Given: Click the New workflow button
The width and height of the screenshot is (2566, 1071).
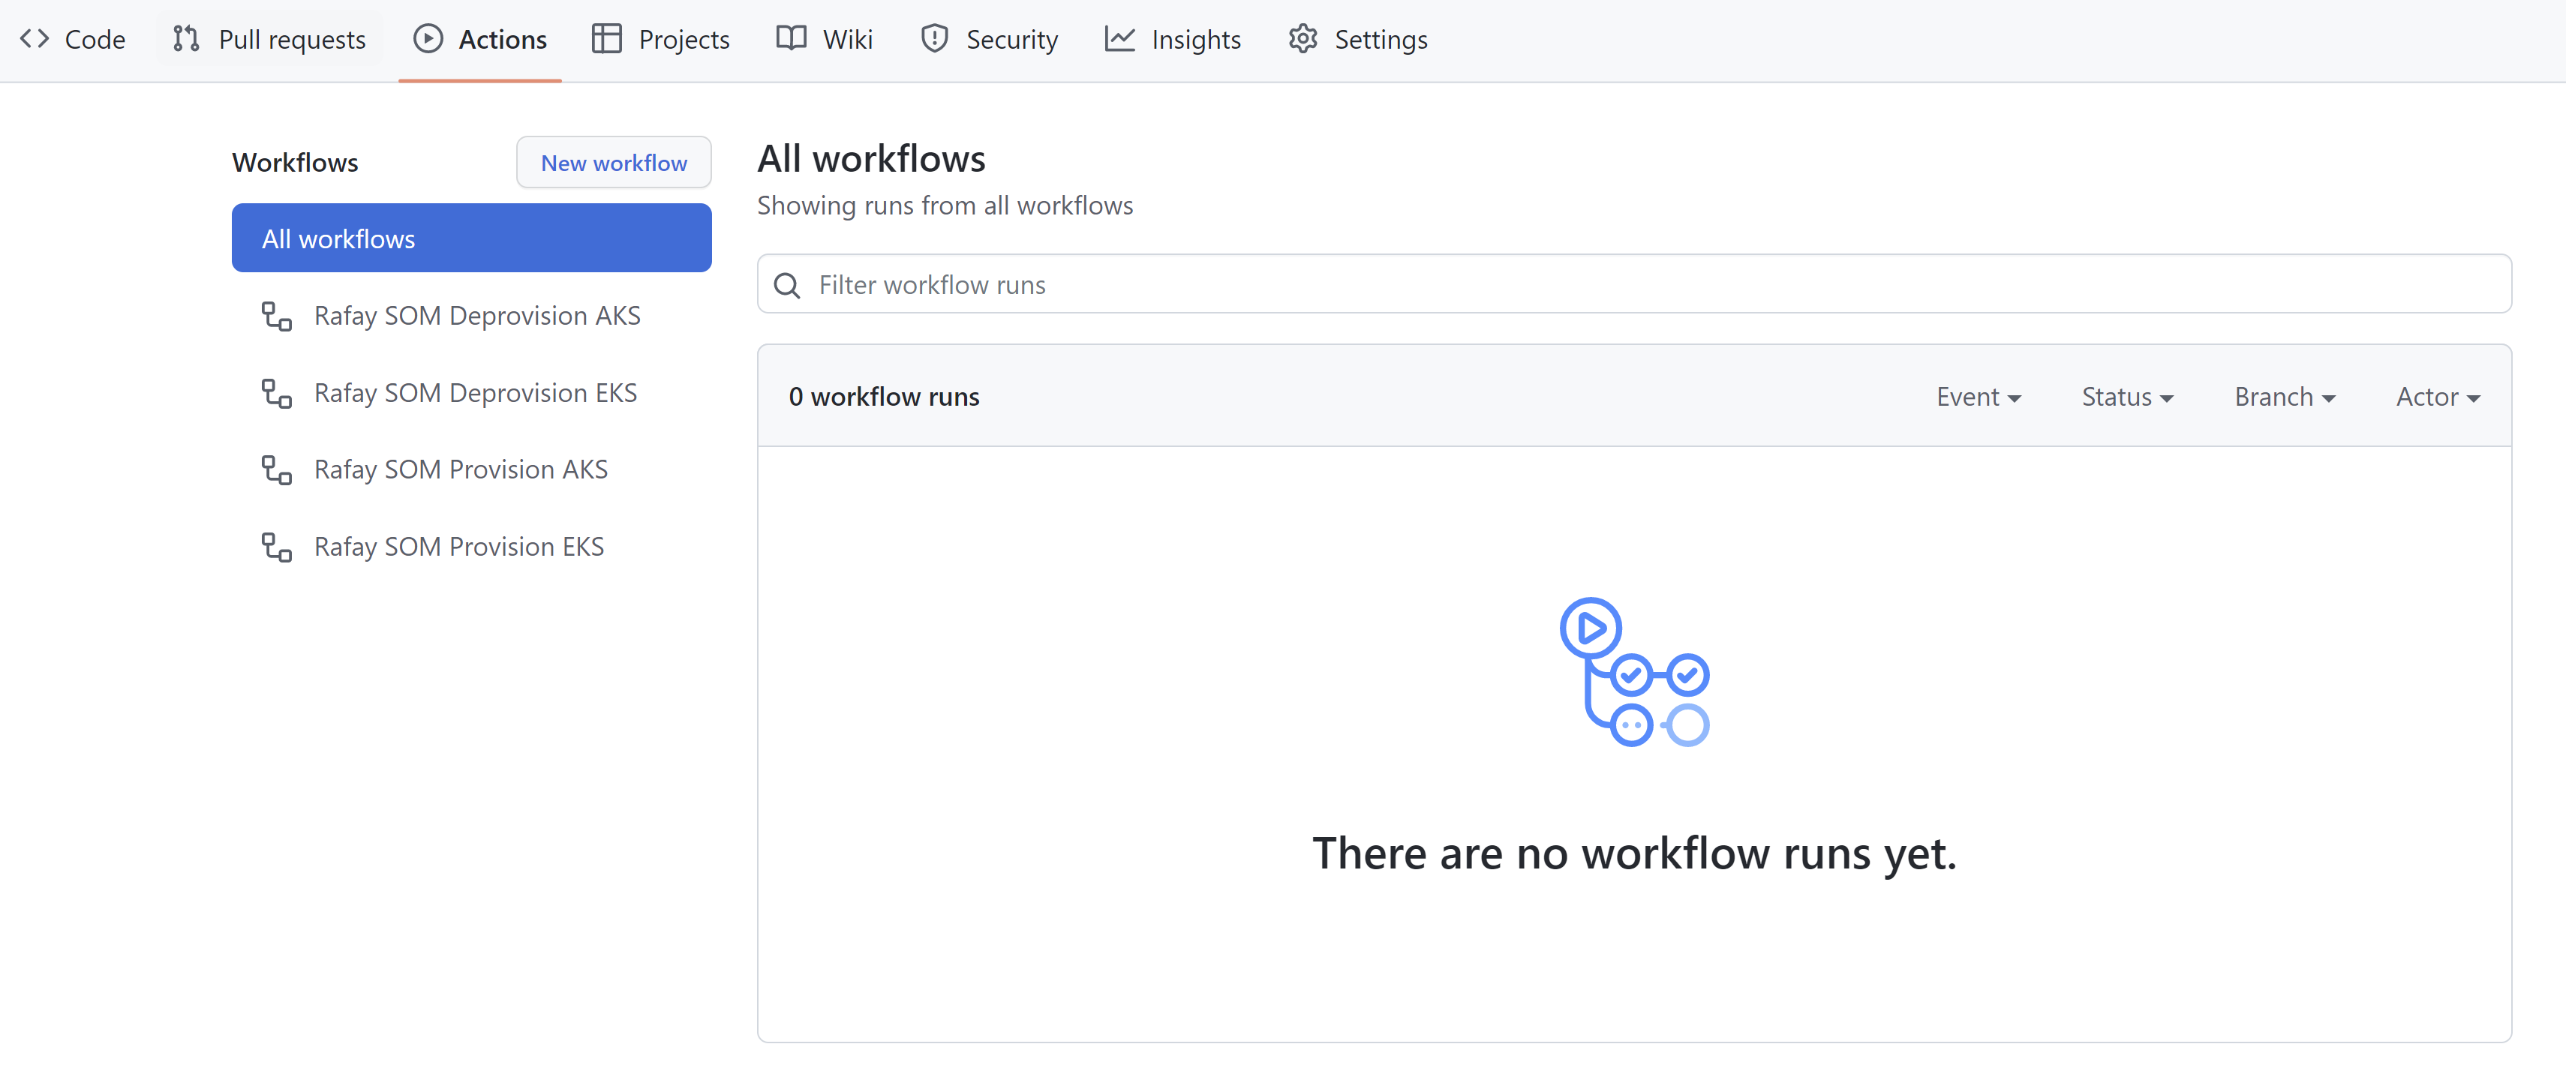Looking at the screenshot, I should point(614,162).
